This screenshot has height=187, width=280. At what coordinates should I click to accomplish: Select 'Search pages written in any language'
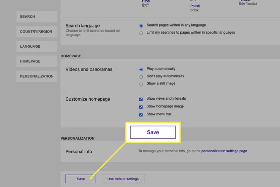[x=141, y=26]
